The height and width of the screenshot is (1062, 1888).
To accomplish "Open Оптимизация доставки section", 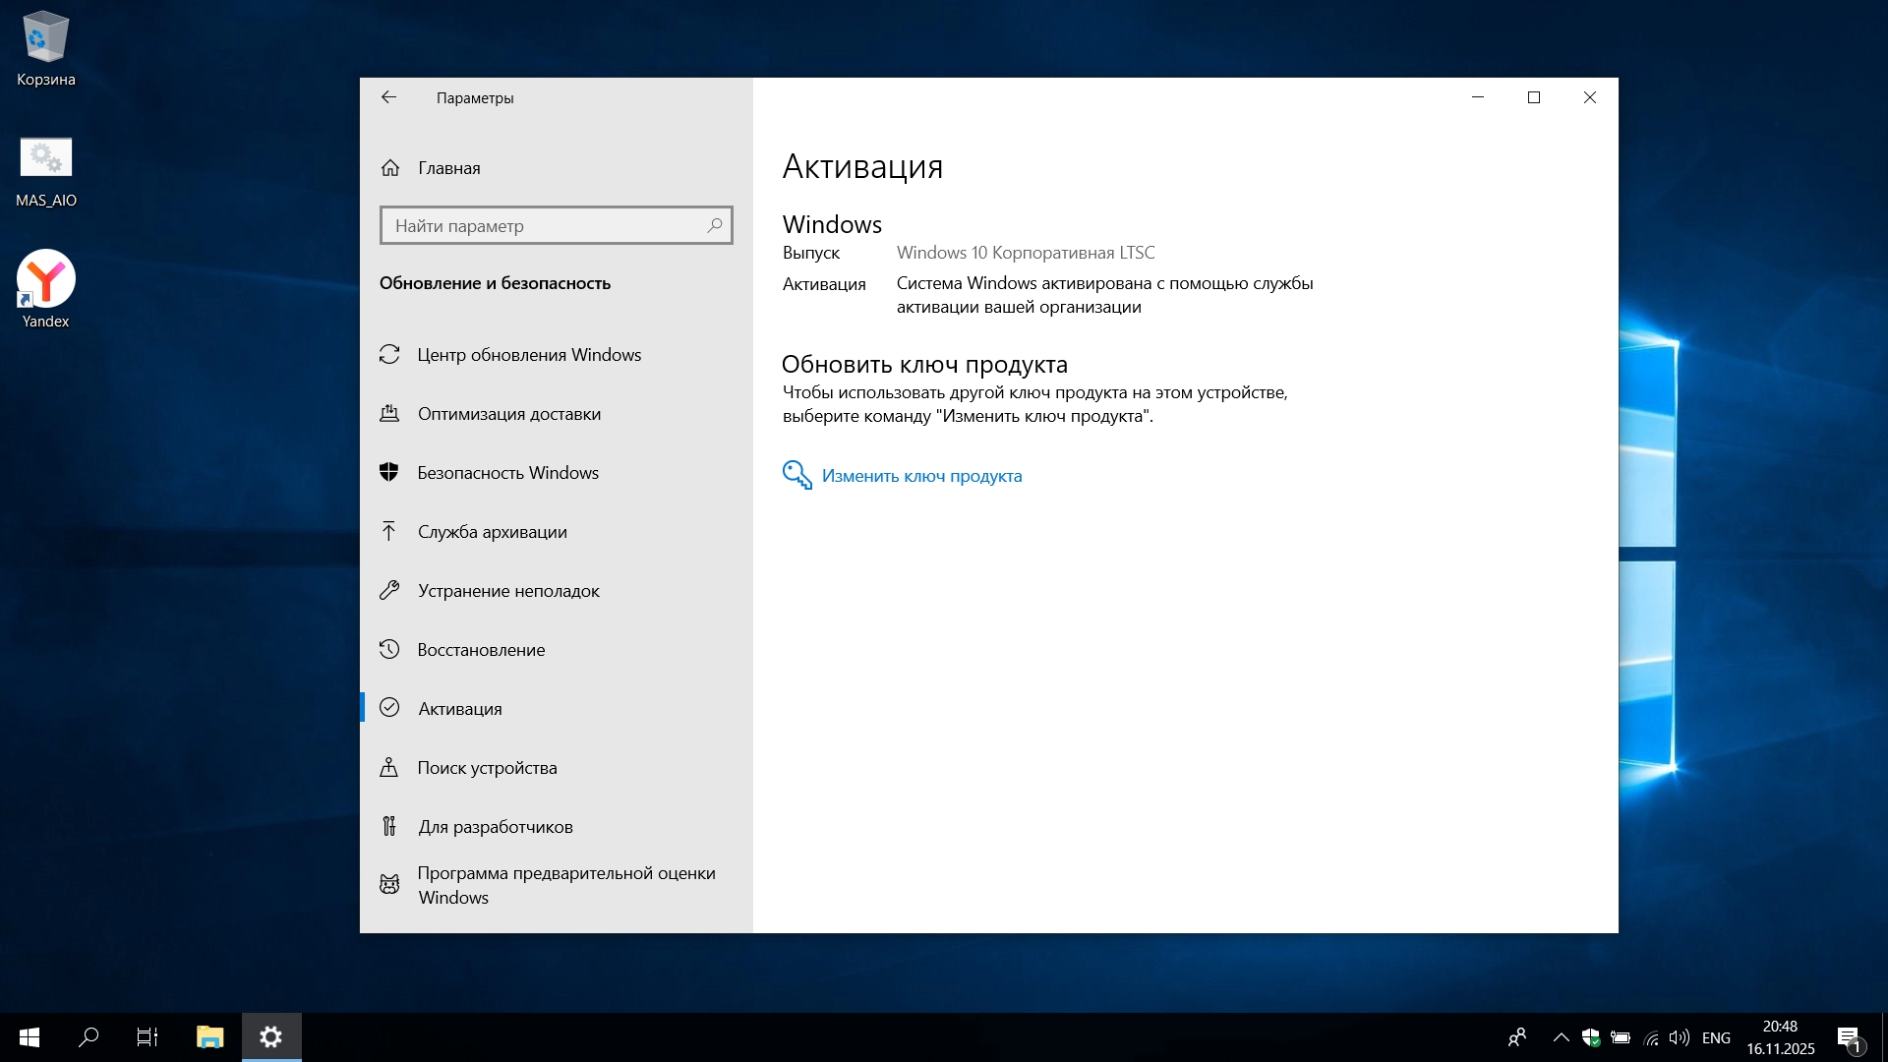I will click(x=508, y=414).
